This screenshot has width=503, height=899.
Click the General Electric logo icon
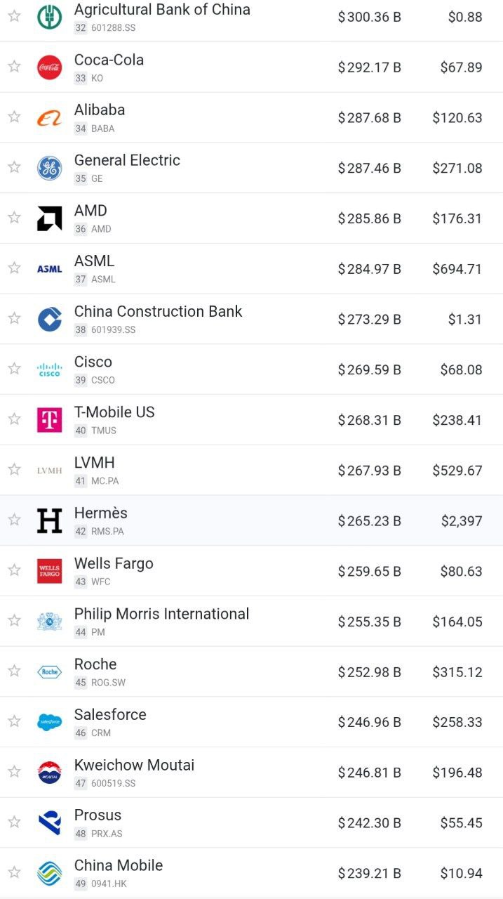[49, 169]
